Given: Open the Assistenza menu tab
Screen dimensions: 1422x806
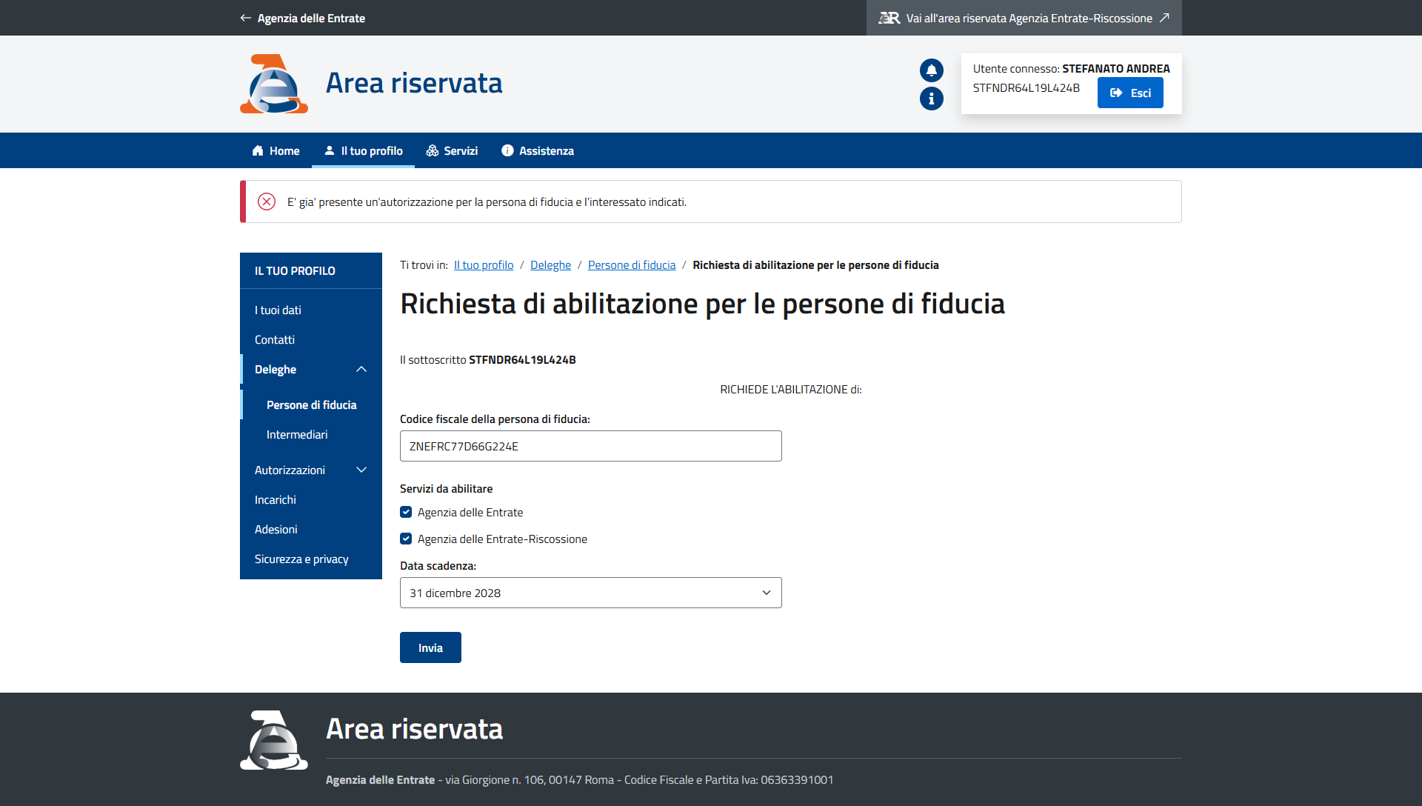Looking at the screenshot, I should click(x=538, y=150).
